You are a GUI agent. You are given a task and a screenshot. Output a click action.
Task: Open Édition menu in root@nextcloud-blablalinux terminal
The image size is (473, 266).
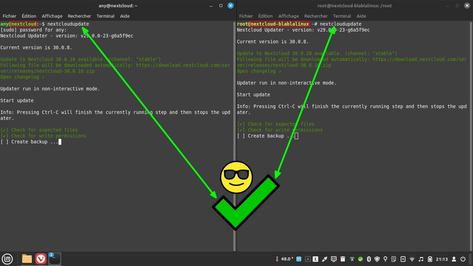tap(266, 16)
